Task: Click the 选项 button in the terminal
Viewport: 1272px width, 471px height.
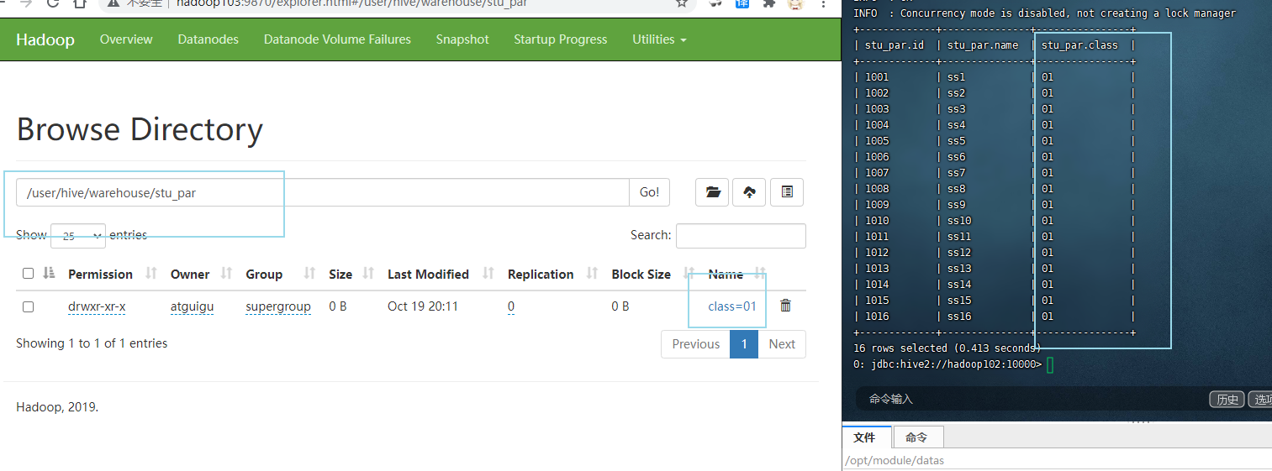Action: pos(1260,399)
